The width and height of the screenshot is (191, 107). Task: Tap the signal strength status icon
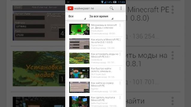[x=105, y=2]
